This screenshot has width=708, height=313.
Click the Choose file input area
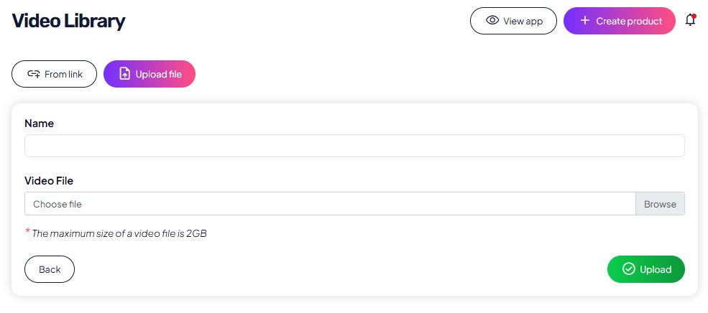click(330, 204)
